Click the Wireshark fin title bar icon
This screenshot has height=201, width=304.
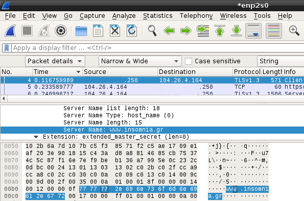[x=6, y=6]
